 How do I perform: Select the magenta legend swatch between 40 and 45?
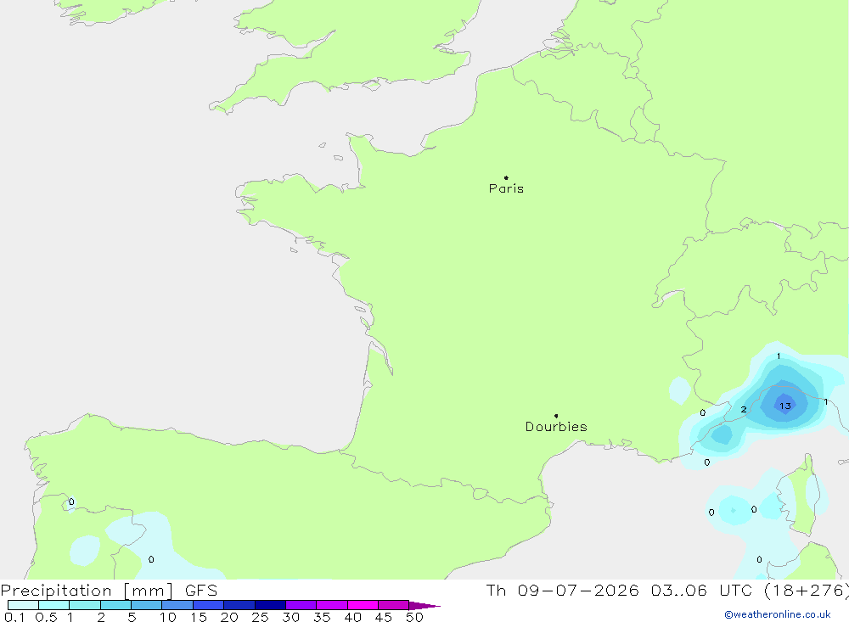coord(363,605)
